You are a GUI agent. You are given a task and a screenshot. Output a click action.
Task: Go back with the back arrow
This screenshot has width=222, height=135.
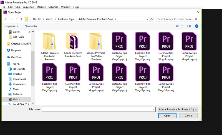tap(6, 19)
